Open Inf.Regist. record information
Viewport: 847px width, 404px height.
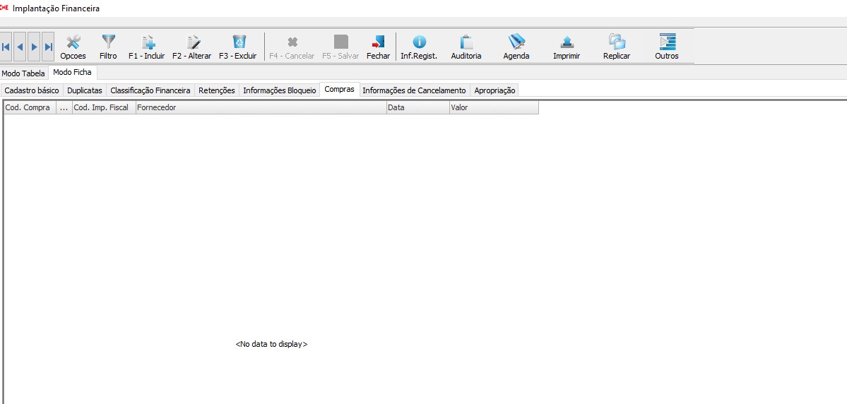pyautogui.click(x=419, y=47)
